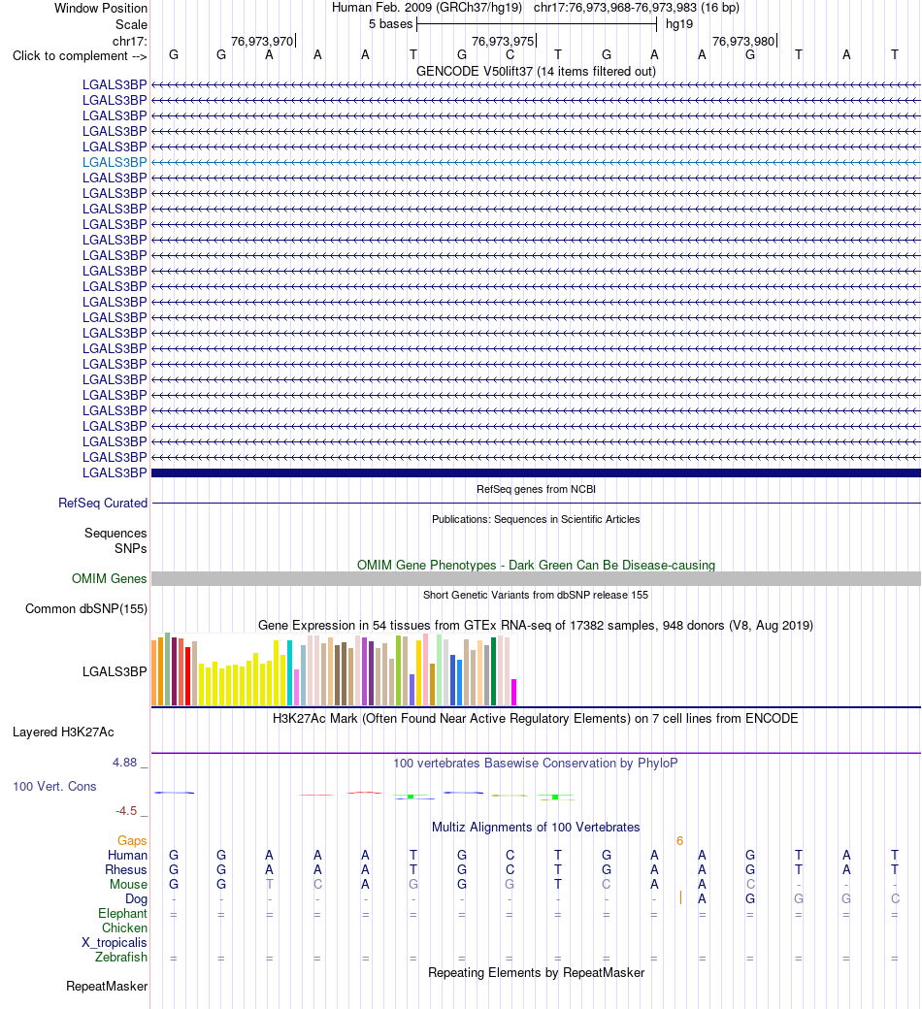Screen dimensions: 922x1009
Task: Click the RefSeq Curated track label
Action: (x=103, y=504)
